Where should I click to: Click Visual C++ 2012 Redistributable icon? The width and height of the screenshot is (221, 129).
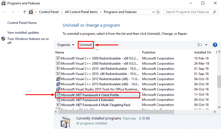(58, 79)
